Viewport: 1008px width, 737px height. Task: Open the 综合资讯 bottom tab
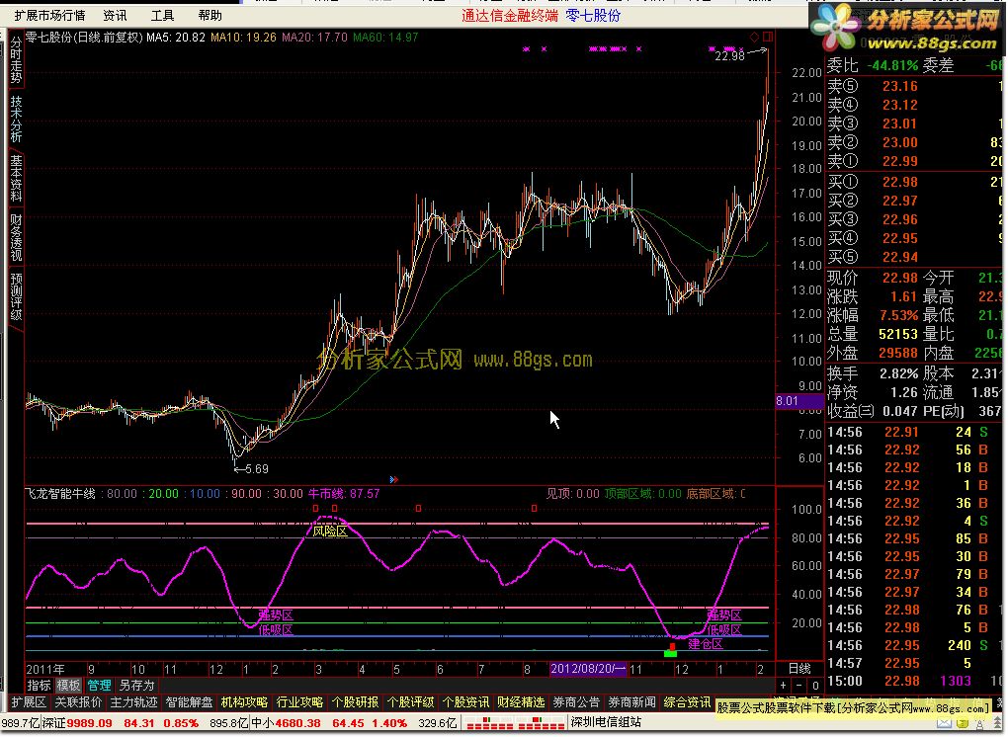pos(687,702)
